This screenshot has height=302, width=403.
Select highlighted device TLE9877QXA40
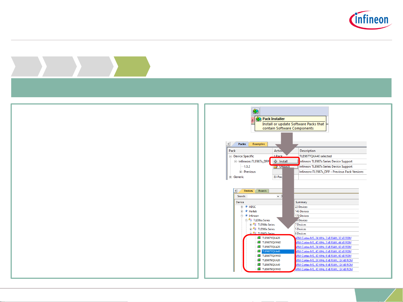point(271,251)
